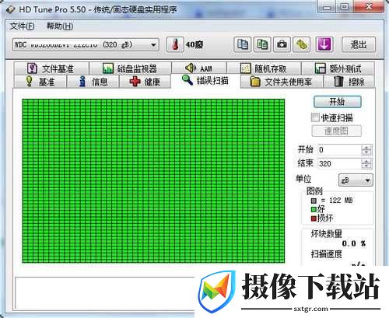This screenshot has width=389, height=318.
Task: Click the 坏块数量 label
Action: point(327,233)
